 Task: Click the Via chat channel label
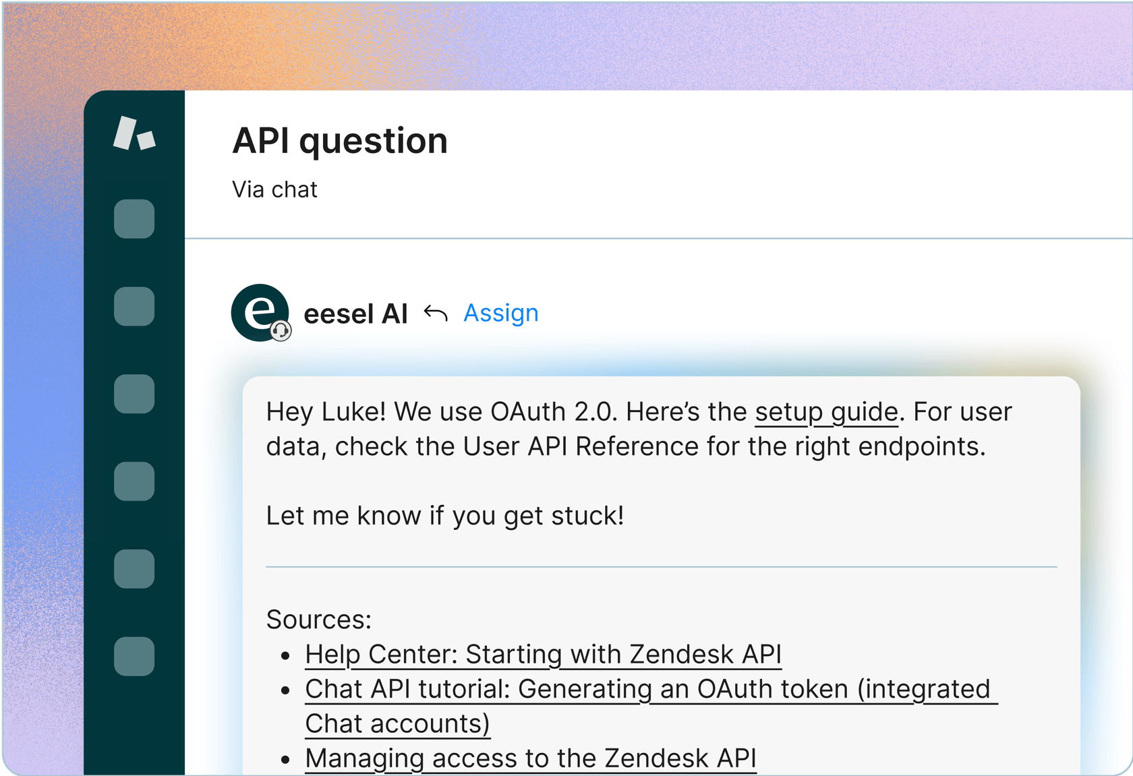(x=274, y=190)
